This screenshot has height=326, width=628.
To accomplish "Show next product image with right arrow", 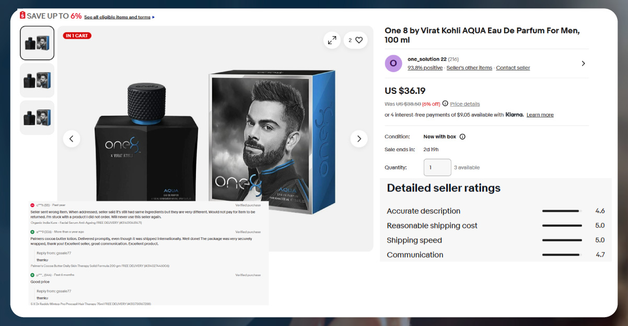I will pos(359,139).
